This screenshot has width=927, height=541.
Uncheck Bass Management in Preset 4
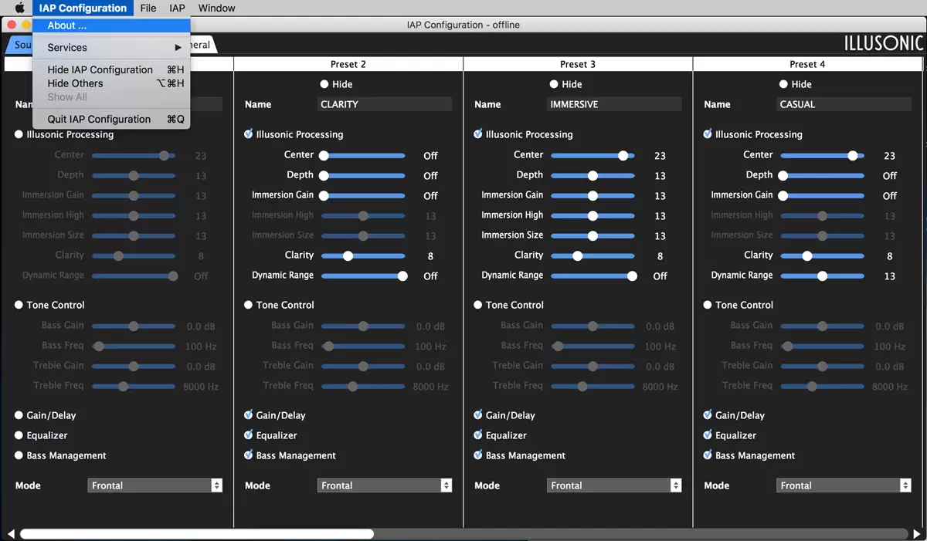coord(708,455)
